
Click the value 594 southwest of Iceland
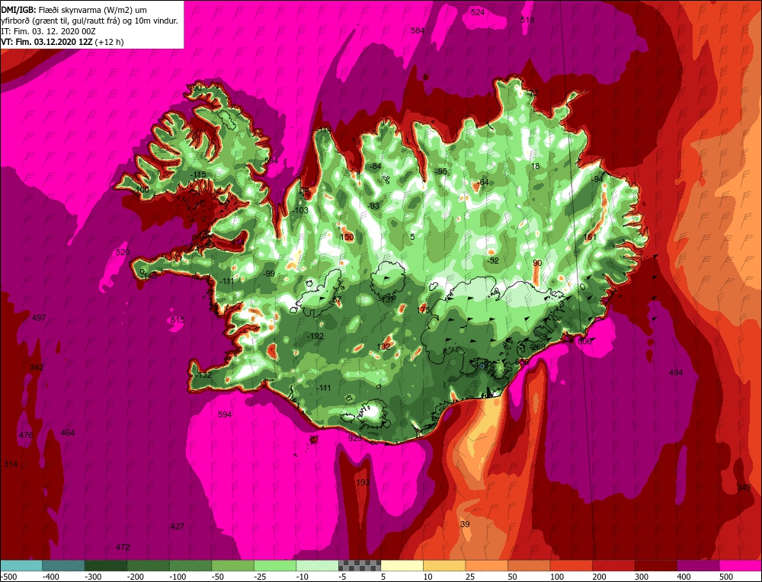tap(225, 414)
